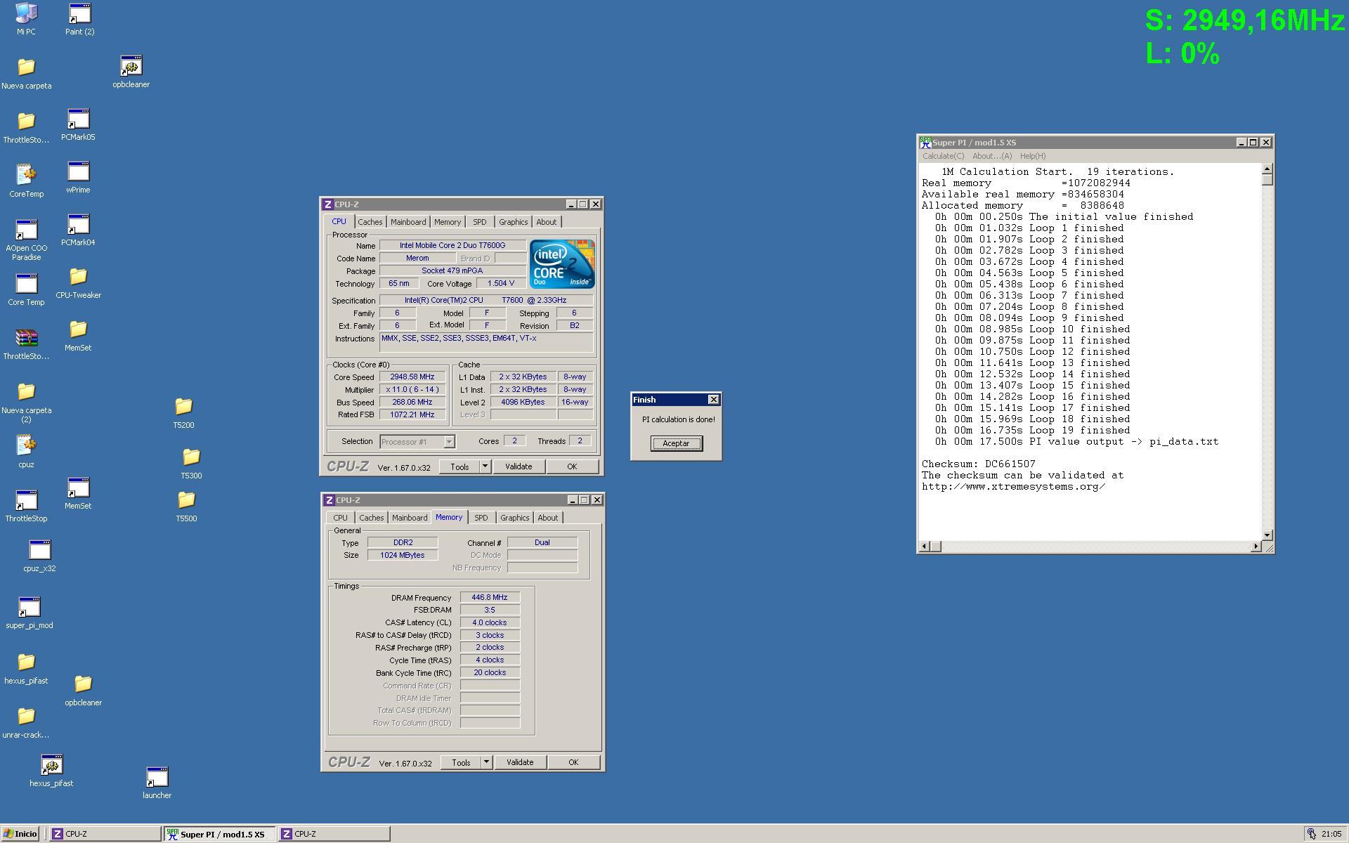Open Tools dropdown arrow in lower CPU-Z

[x=486, y=762]
